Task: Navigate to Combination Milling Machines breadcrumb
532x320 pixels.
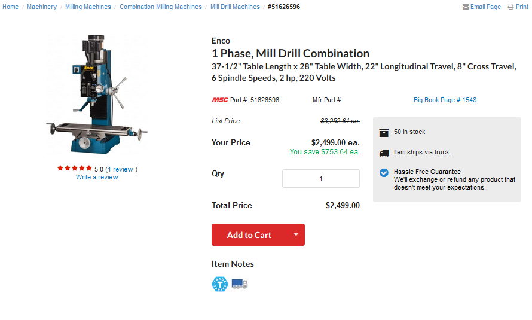Action: (x=160, y=7)
